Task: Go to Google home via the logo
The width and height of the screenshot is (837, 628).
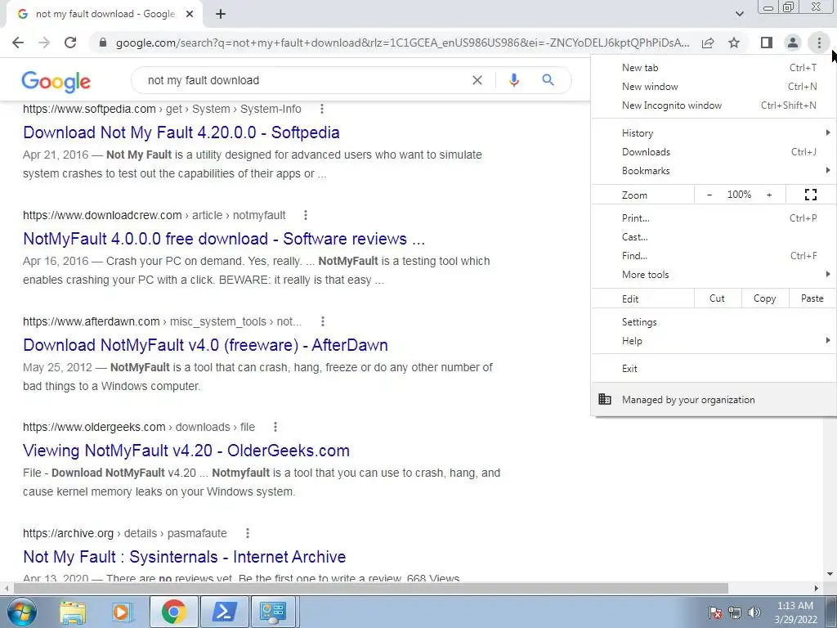Action: point(56,82)
